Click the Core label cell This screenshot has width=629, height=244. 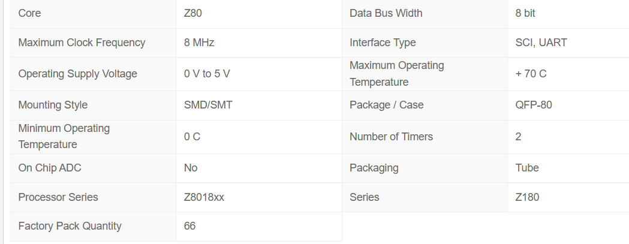point(93,14)
